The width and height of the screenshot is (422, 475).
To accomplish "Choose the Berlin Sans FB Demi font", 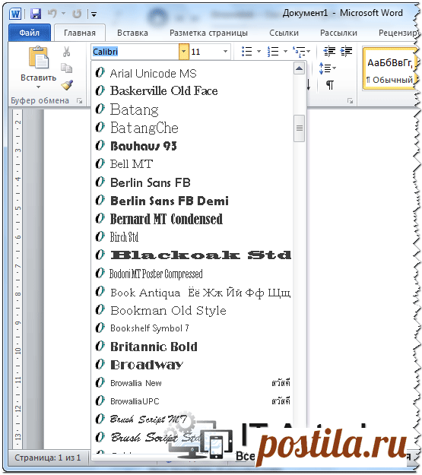I will click(x=192, y=201).
